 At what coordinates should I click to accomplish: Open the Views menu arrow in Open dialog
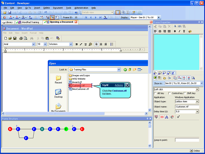tap(142, 70)
